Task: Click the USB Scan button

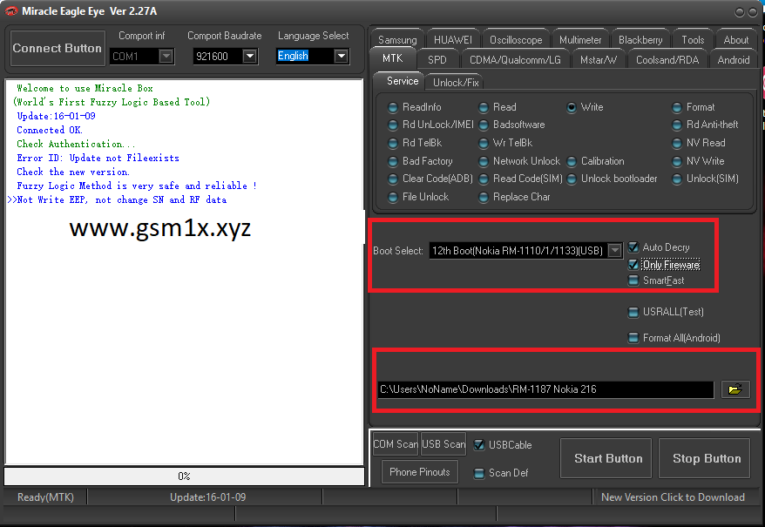Action: point(443,444)
